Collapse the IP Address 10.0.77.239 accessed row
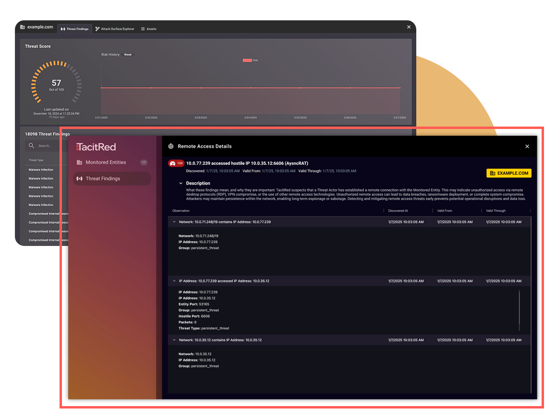 click(x=174, y=281)
